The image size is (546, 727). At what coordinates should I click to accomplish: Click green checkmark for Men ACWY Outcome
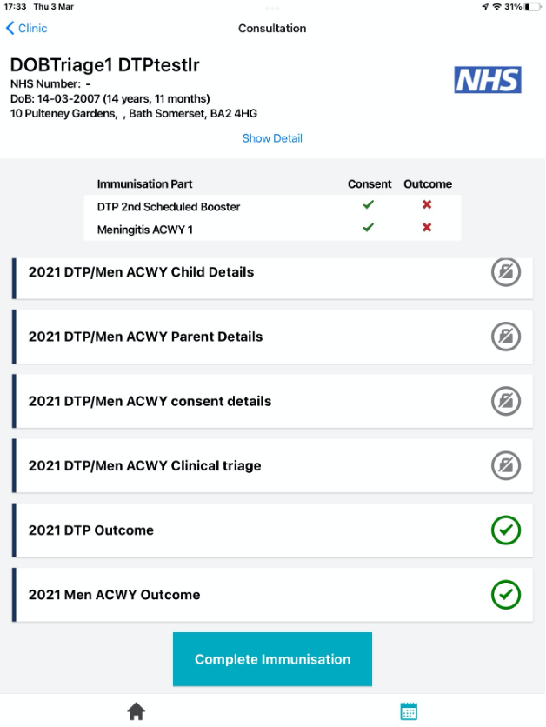(x=505, y=595)
